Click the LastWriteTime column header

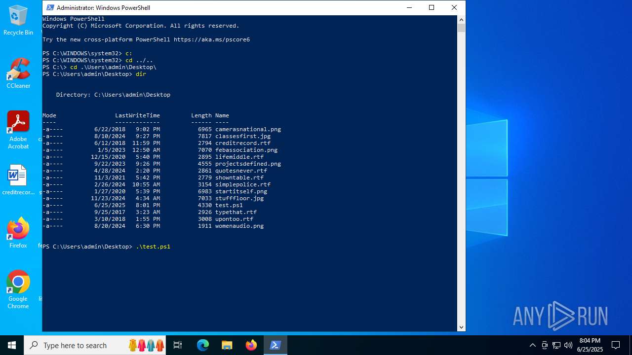tap(137, 115)
